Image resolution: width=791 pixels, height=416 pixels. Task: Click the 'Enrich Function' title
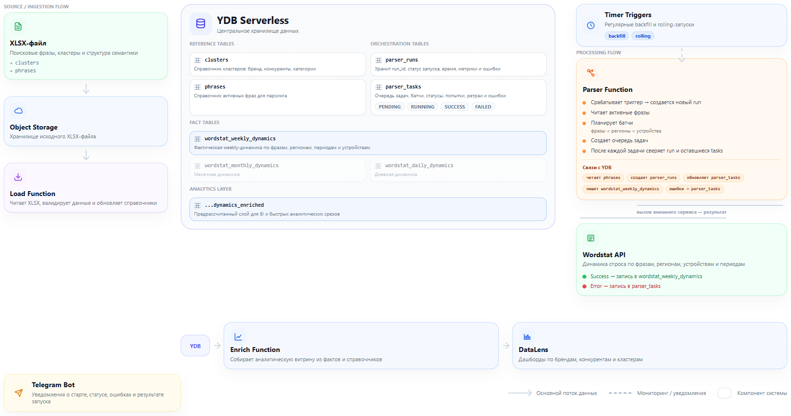click(x=255, y=350)
